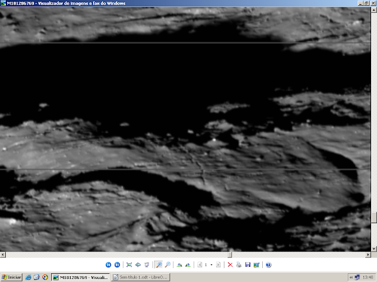The height and width of the screenshot is (282, 377).
Task: Go to the previous image
Action: tap(108, 265)
